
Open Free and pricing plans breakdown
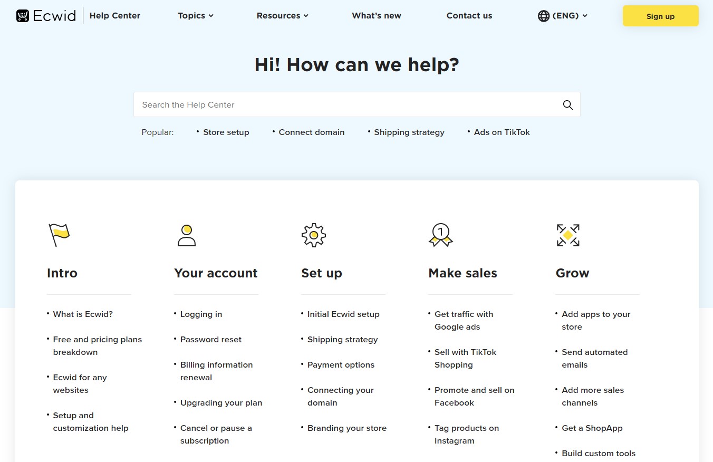pyautogui.click(x=98, y=346)
